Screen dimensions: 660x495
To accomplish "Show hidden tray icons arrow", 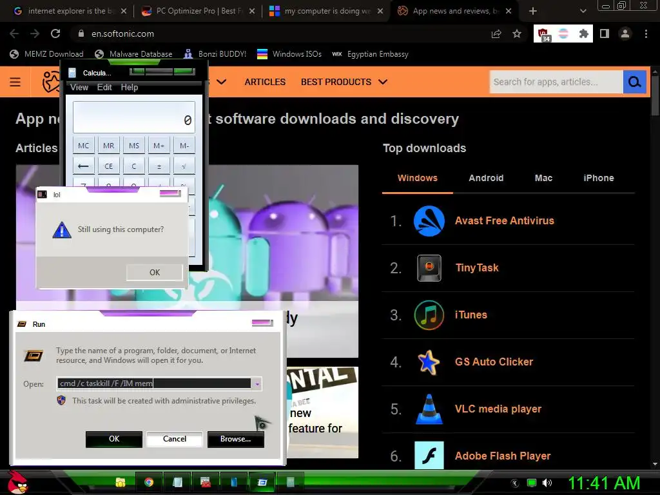I will point(514,483).
